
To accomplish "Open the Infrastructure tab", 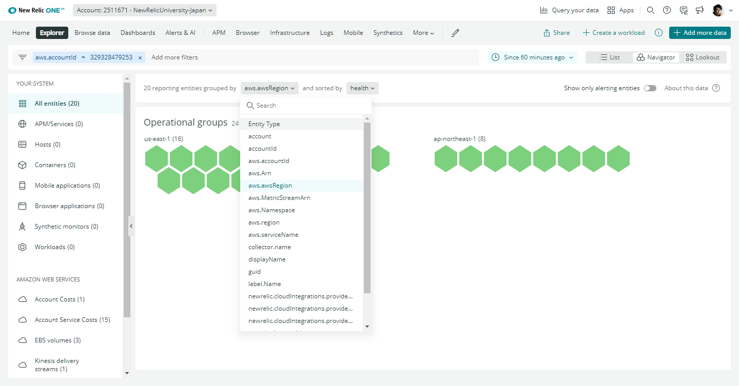I will pyautogui.click(x=290, y=33).
